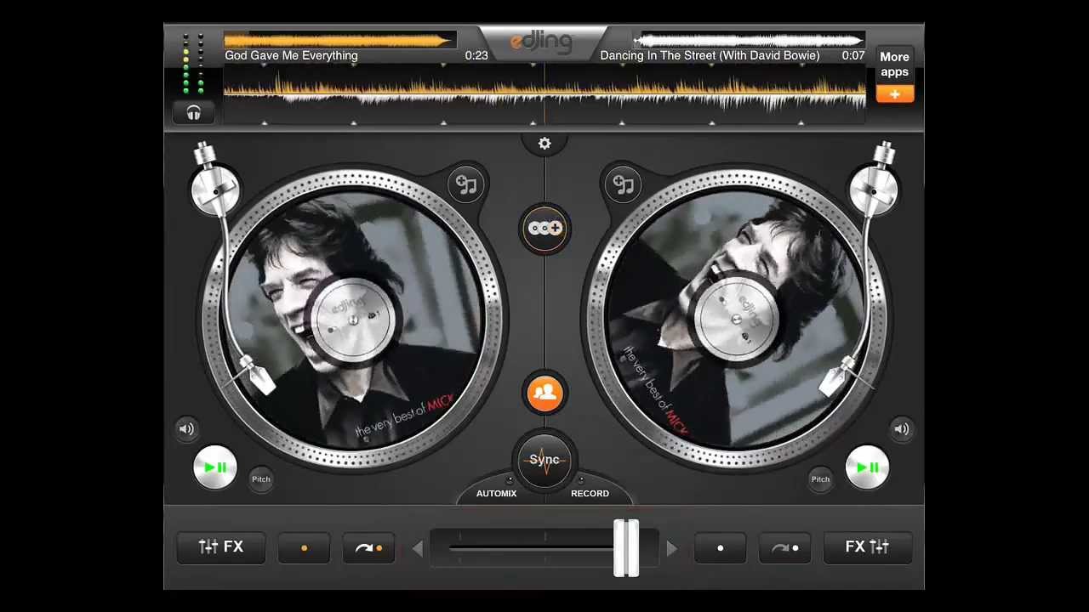Jump to right deck cue point
The height and width of the screenshot is (612, 1089).
tap(785, 548)
